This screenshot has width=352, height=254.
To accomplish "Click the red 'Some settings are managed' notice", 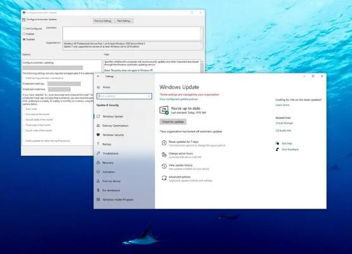I will click(x=190, y=95).
